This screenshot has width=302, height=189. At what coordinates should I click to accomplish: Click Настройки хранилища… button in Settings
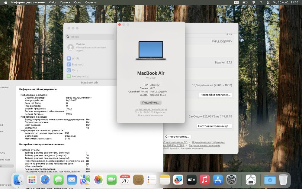(214, 126)
